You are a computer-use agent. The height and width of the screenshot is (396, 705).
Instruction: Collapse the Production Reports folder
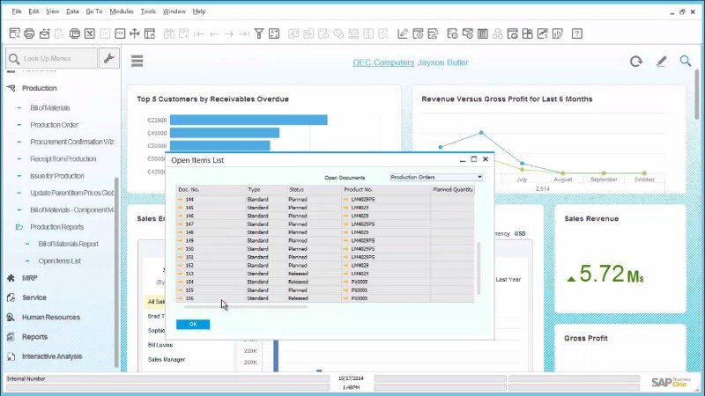pos(19,227)
